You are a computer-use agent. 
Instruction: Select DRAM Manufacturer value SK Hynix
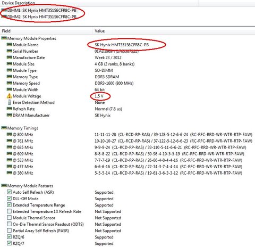(x=103, y=116)
